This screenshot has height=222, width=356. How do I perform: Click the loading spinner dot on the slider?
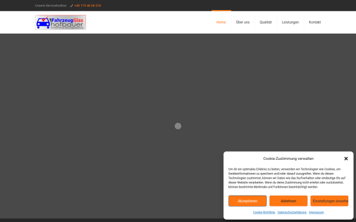tap(178, 126)
